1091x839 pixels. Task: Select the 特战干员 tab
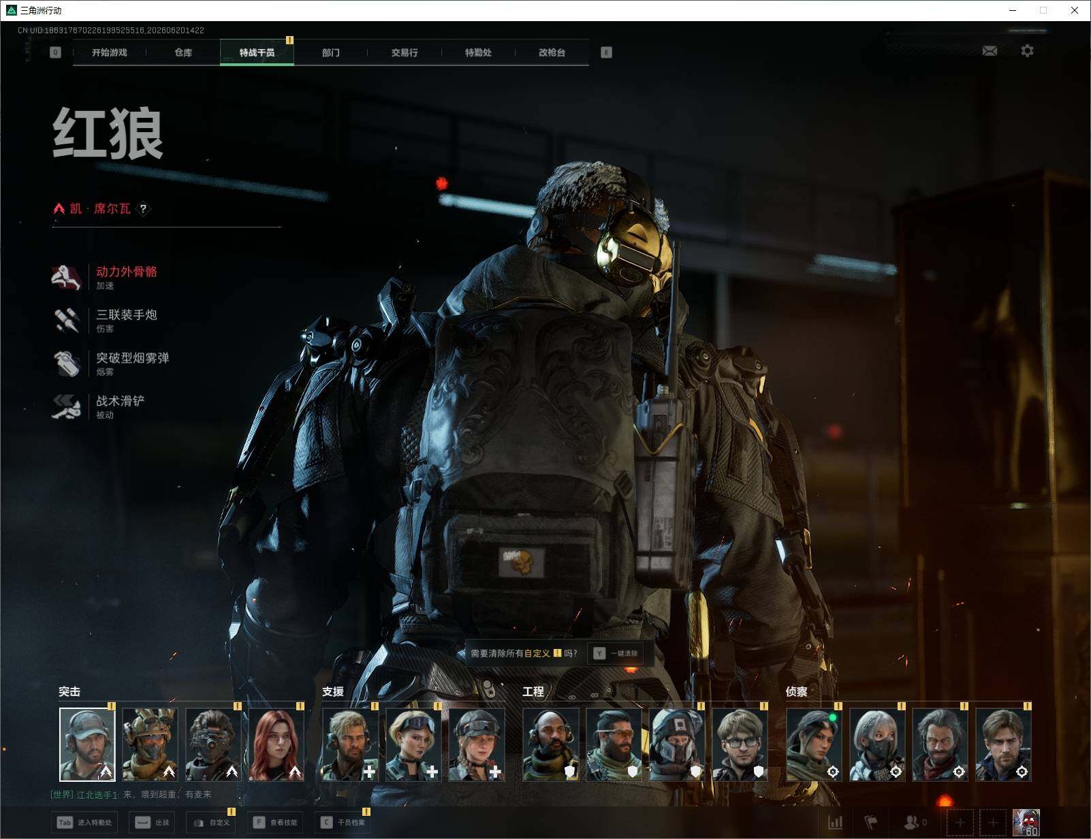257,52
